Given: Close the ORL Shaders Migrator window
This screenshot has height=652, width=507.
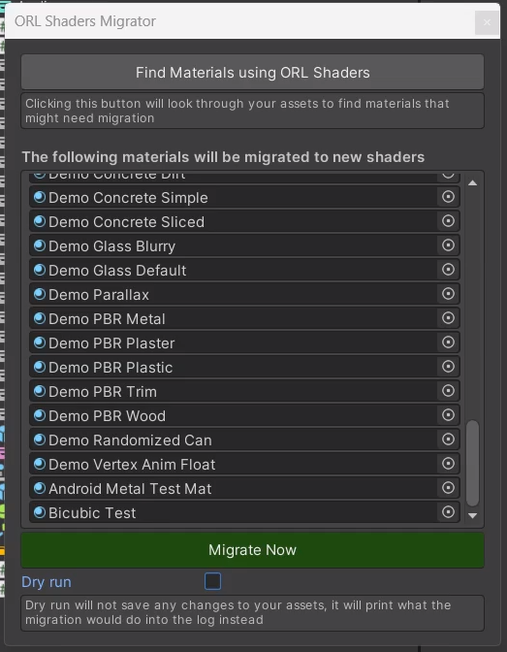Looking at the screenshot, I should 487,22.
